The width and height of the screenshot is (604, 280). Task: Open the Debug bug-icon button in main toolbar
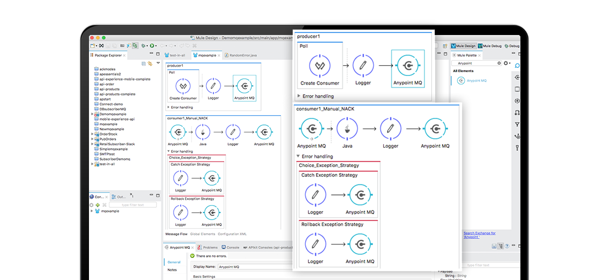(x=143, y=45)
